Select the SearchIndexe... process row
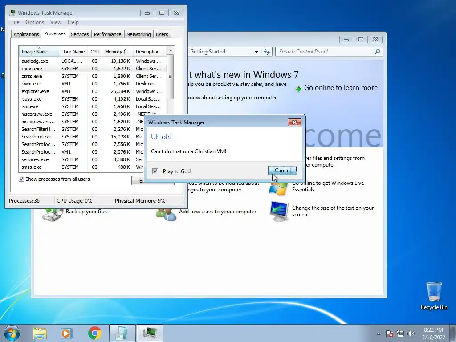The image size is (456, 342). point(81,137)
